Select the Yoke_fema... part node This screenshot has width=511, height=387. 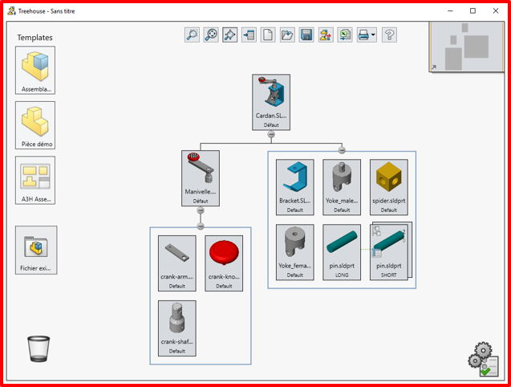tap(295, 252)
